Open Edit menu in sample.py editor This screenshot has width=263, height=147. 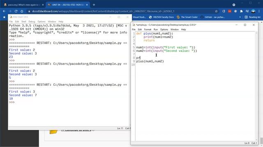tap(140, 29)
